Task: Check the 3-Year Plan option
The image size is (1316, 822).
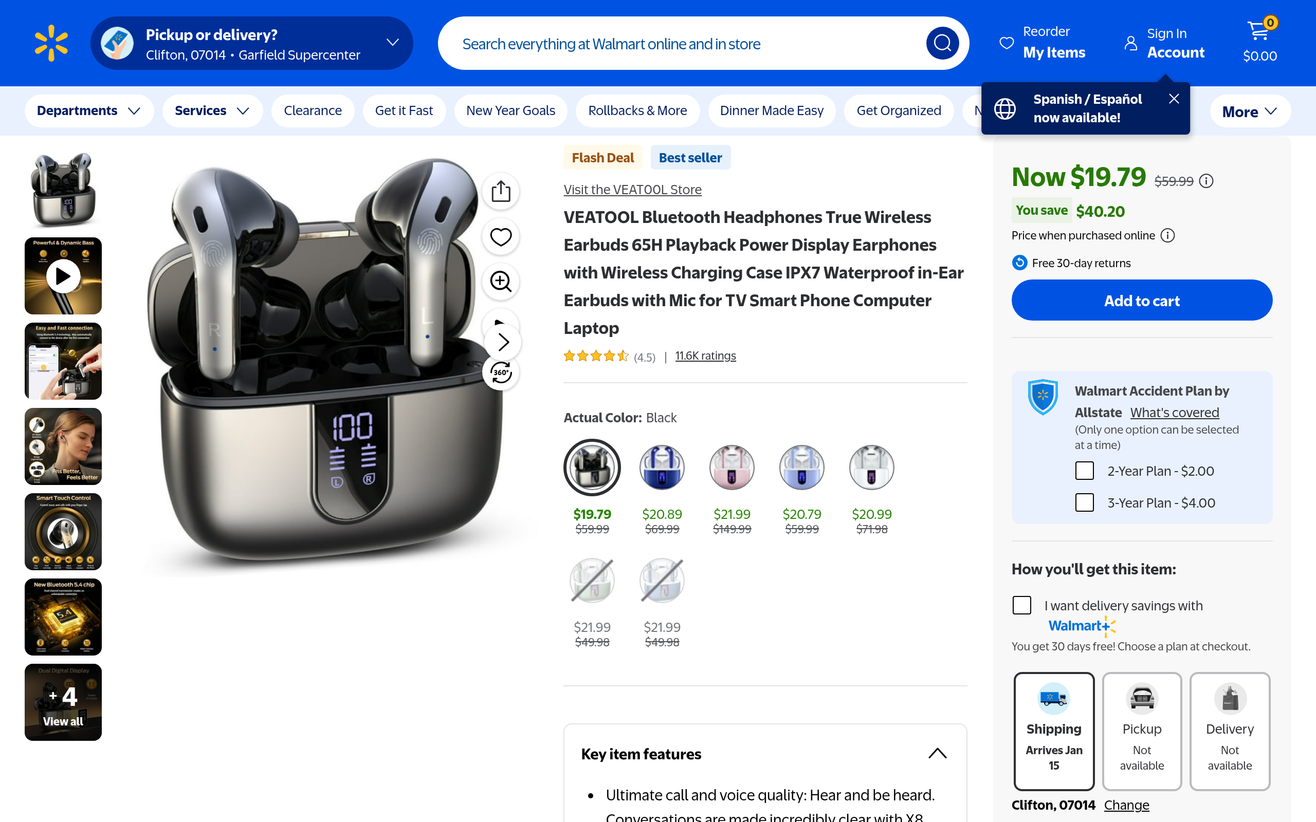Action: point(1084,502)
